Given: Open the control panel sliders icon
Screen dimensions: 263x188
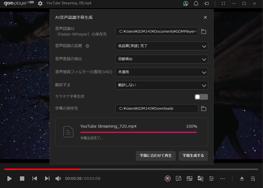Looking at the screenshot, I should click(x=211, y=179).
